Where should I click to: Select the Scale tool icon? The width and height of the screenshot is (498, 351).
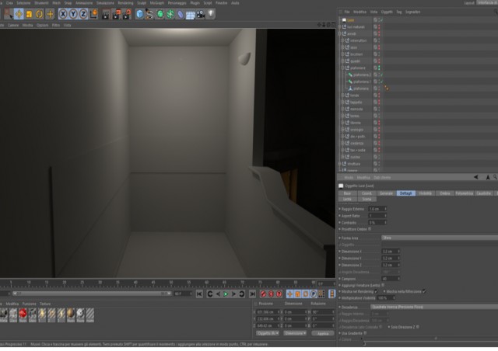(30, 14)
